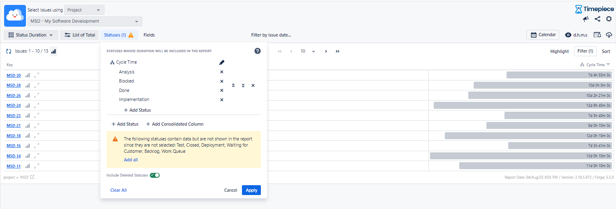This screenshot has height=209, width=616.
Task: Click Add Consolidated Column
Action: (175, 124)
